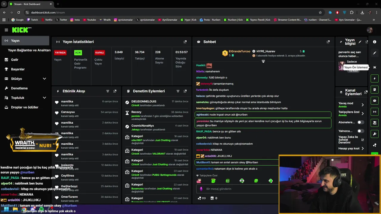Open Denetim Eylemleri filter icon
Image resolution: width=381 pixels, height=214 pixels.
pyautogui.click(x=178, y=91)
